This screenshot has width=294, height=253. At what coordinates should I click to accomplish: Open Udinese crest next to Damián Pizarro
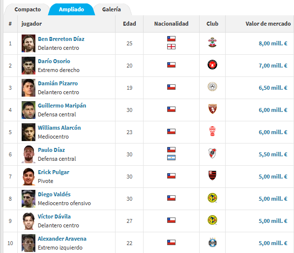tap(212, 87)
